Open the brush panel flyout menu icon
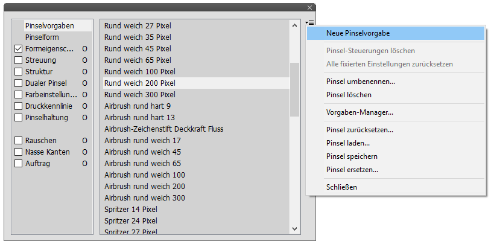Viewport: 491px width, 244px height. 310,22
